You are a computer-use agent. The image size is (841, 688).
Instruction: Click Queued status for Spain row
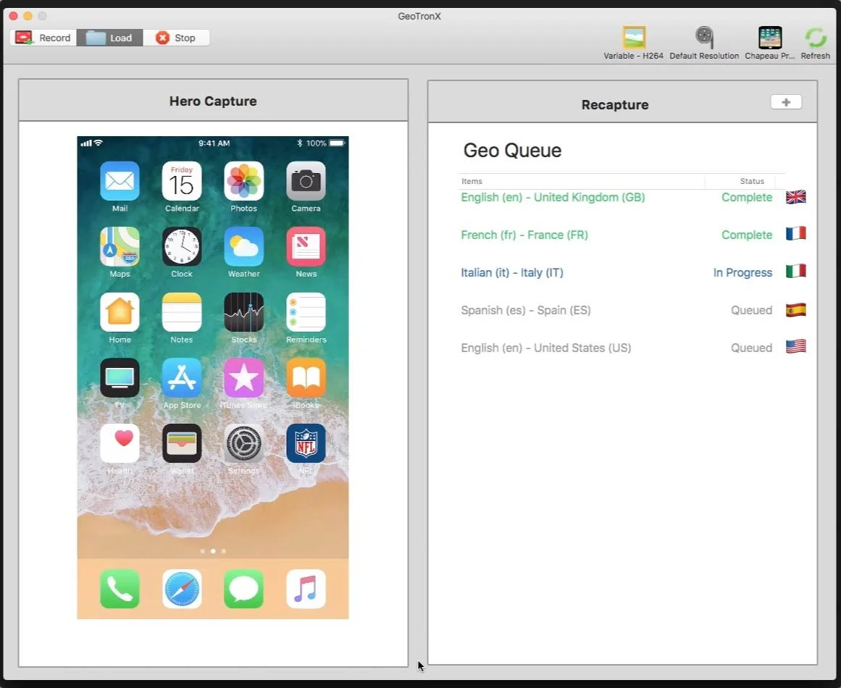point(751,310)
